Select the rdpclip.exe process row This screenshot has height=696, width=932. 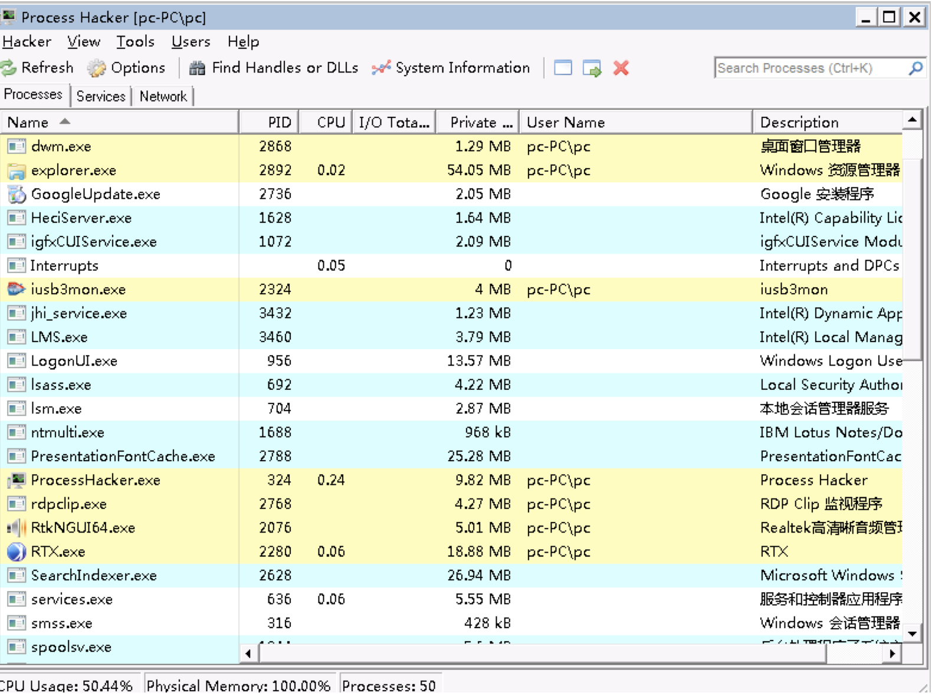(x=452, y=504)
